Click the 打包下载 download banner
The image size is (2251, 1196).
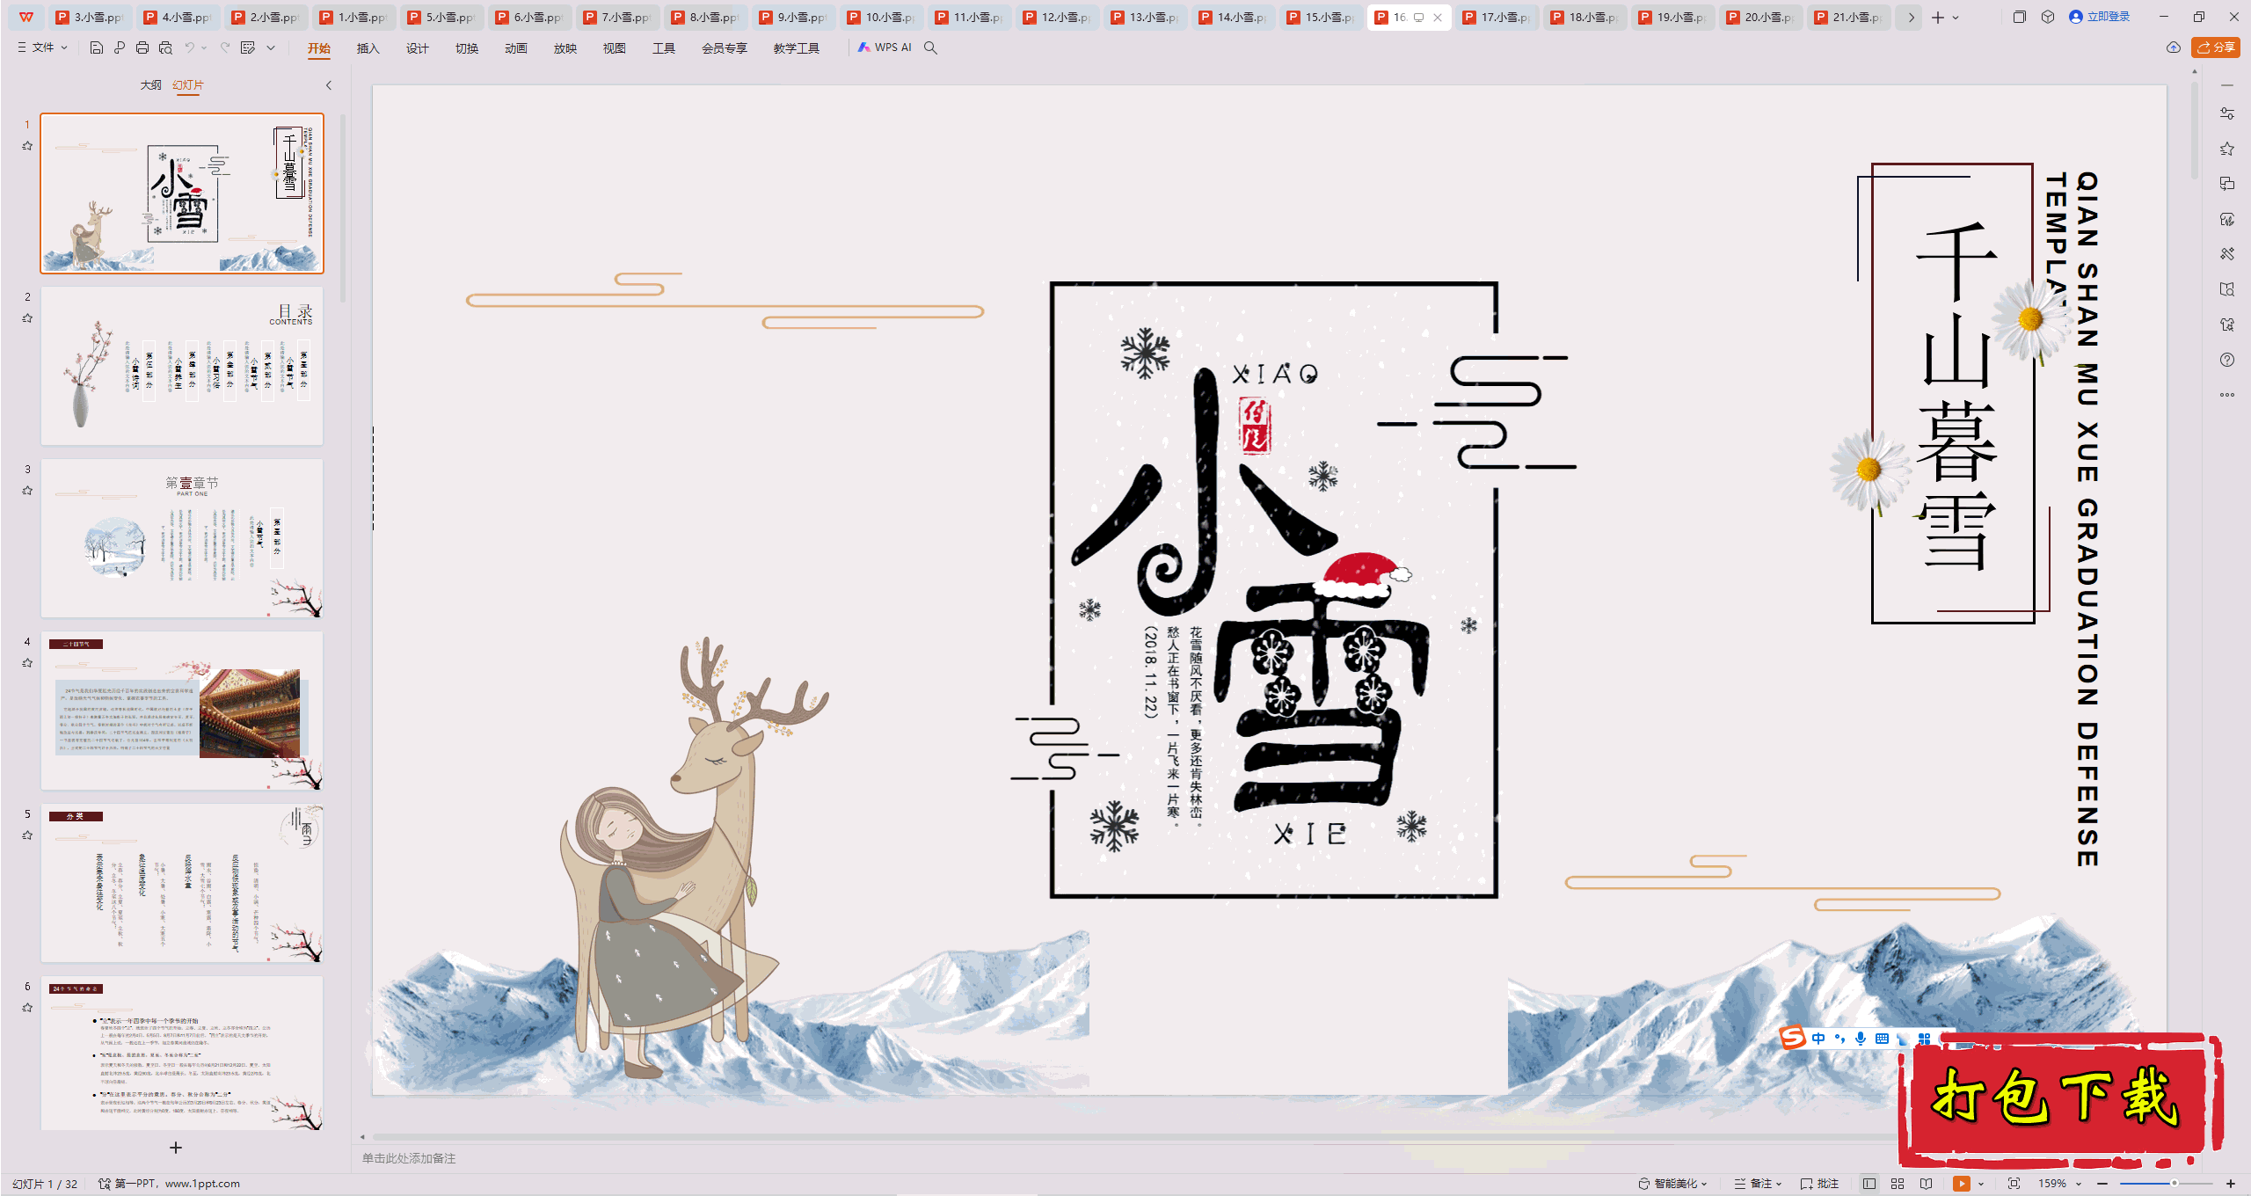point(2059,1099)
